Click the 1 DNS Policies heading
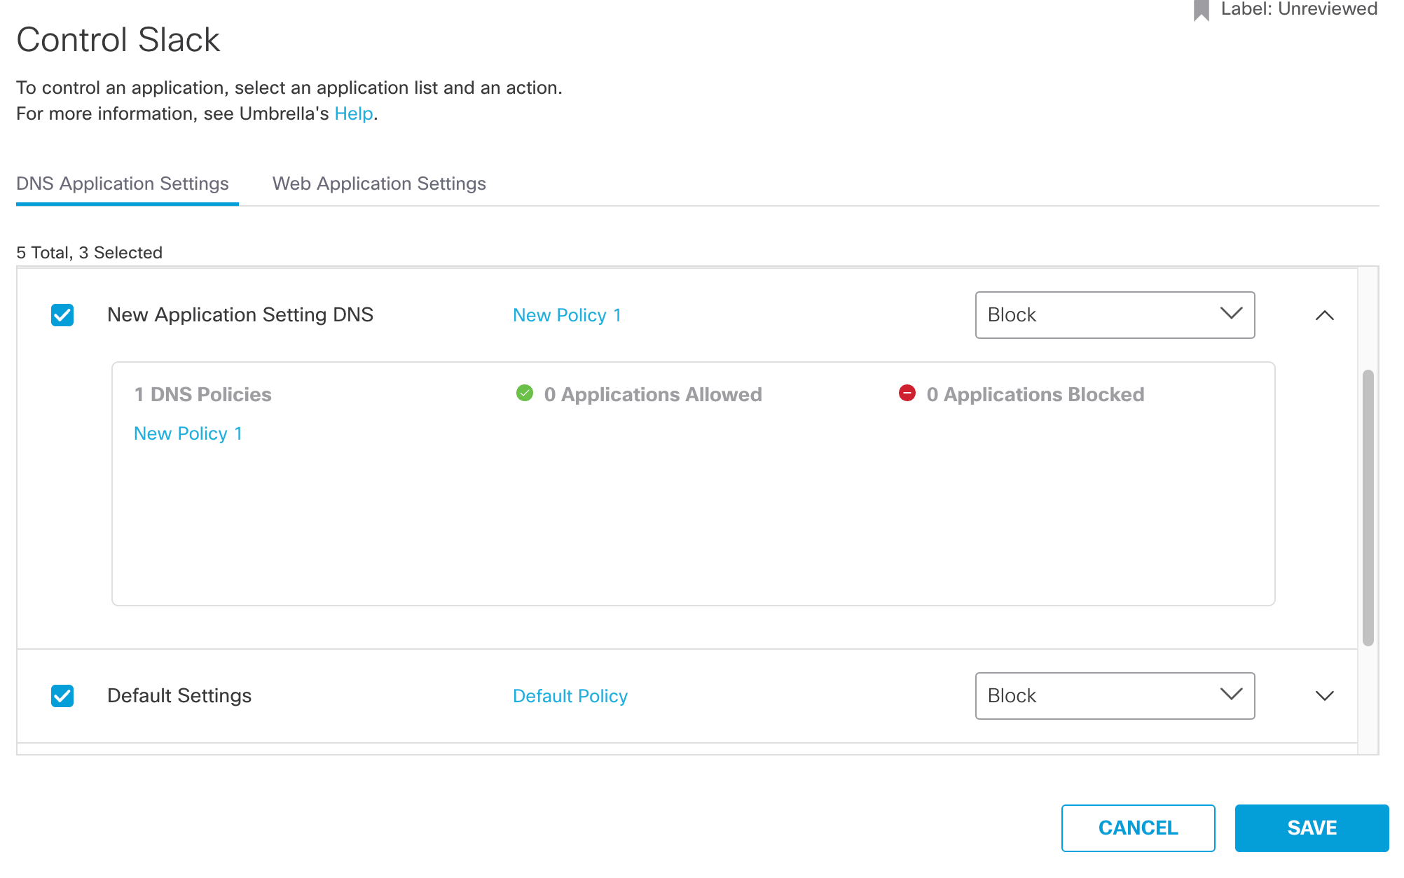Screen dimensions: 1404x878 click(x=202, y=394)
